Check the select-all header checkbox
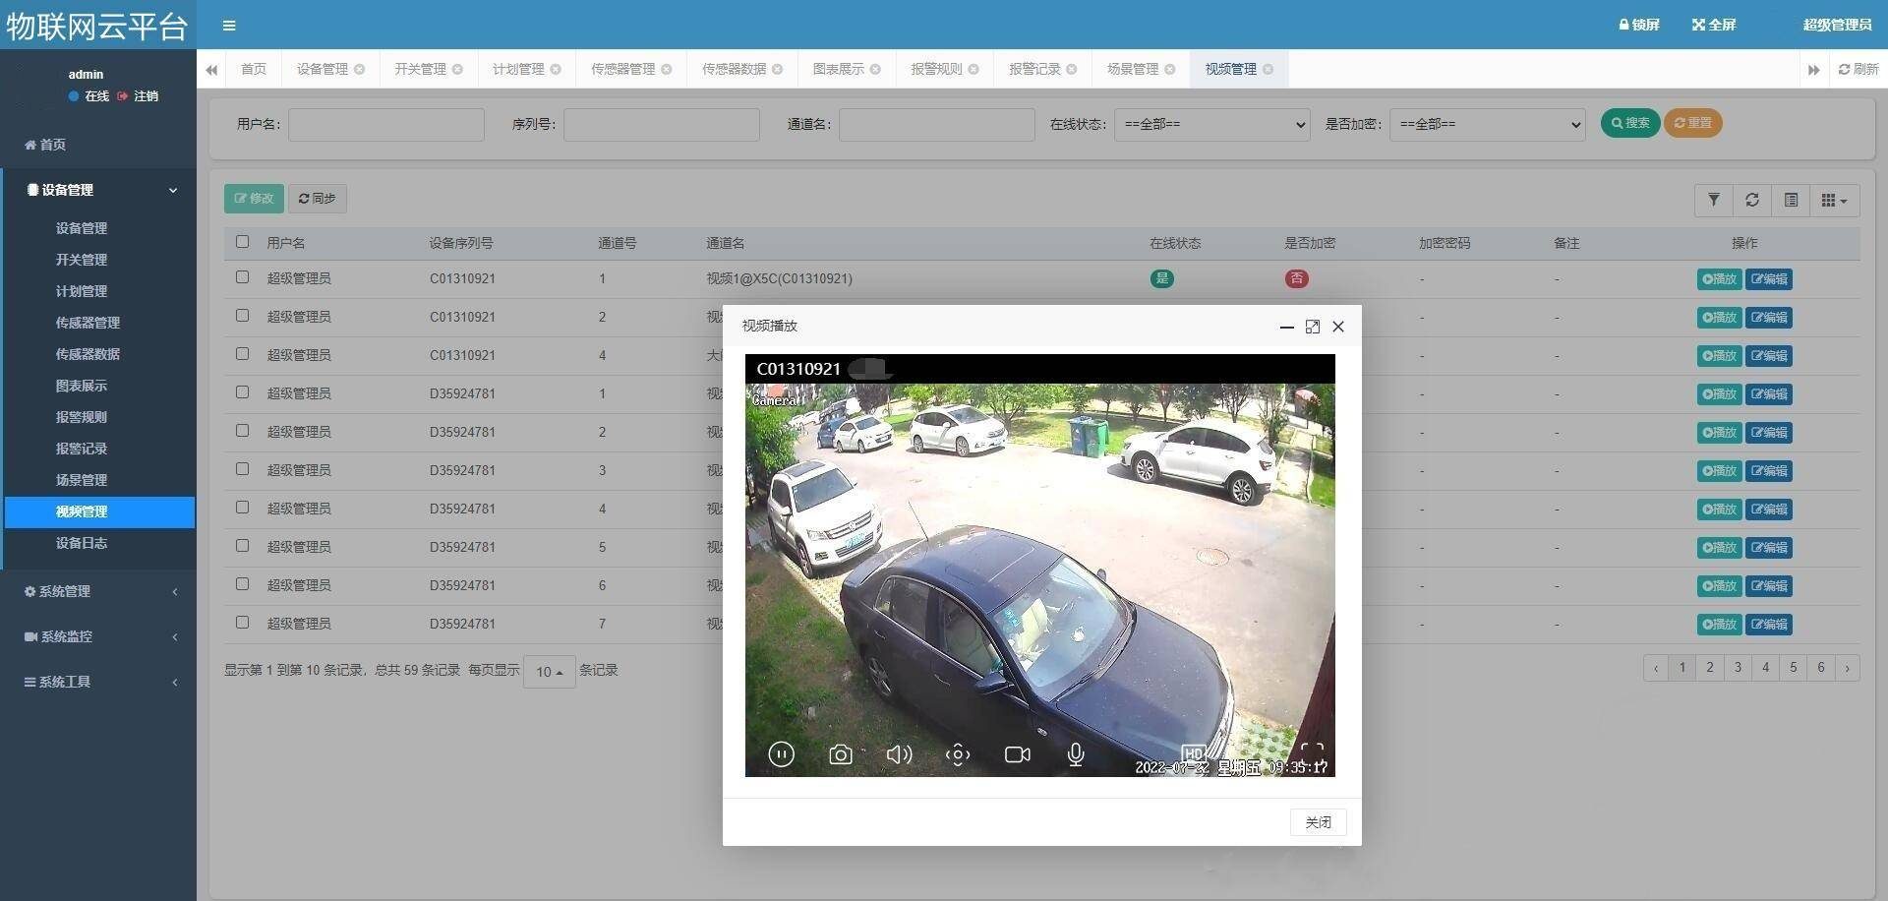The image size is (1888, 901). (243, 242)
